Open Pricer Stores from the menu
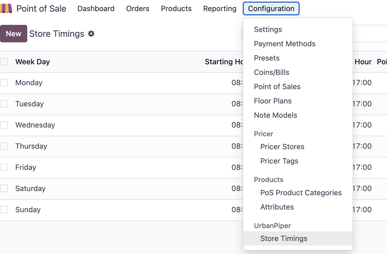The height and width of the screenshot is (254, 387). point(298,147)
